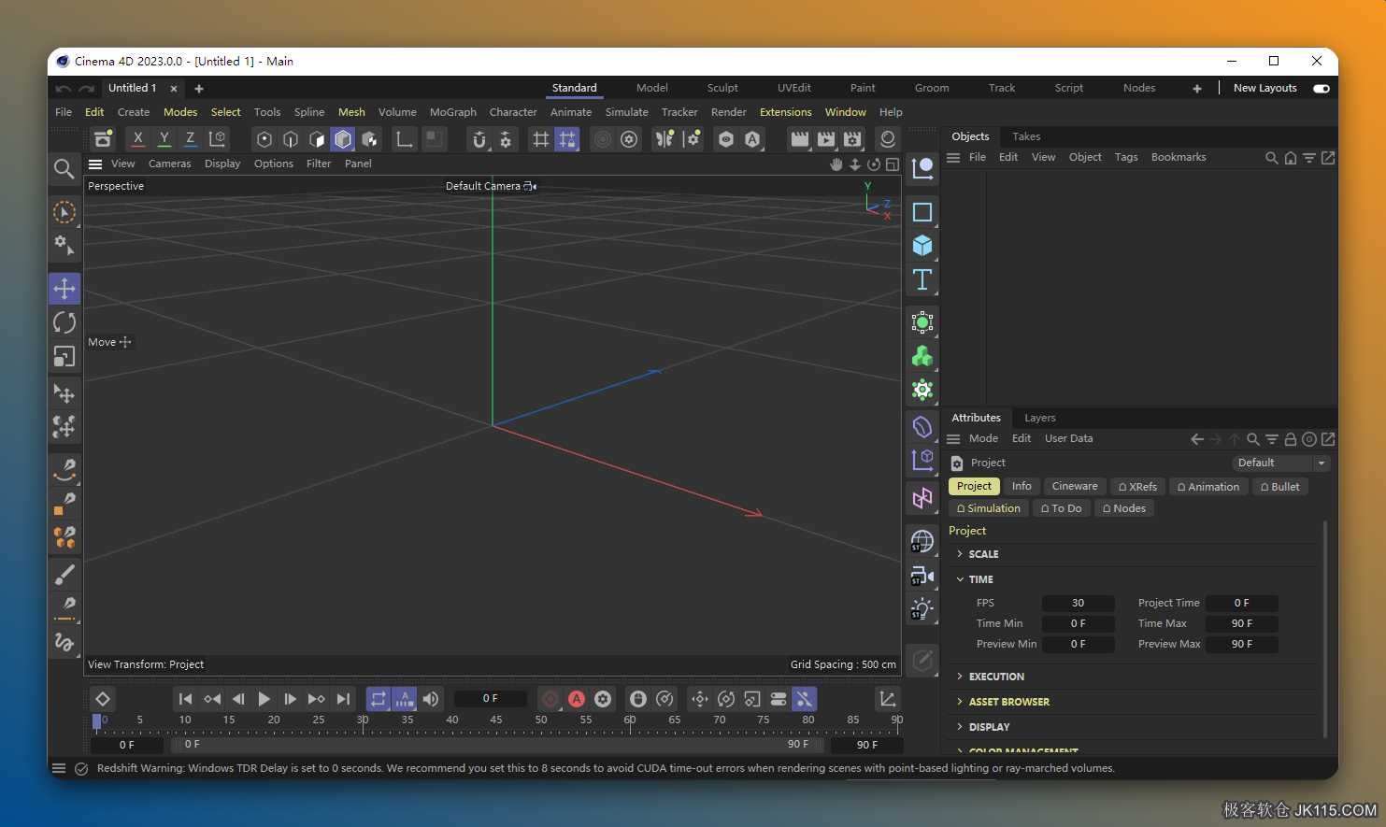
Task: Click the Record Active Objects button
Action: pos(550,699)
